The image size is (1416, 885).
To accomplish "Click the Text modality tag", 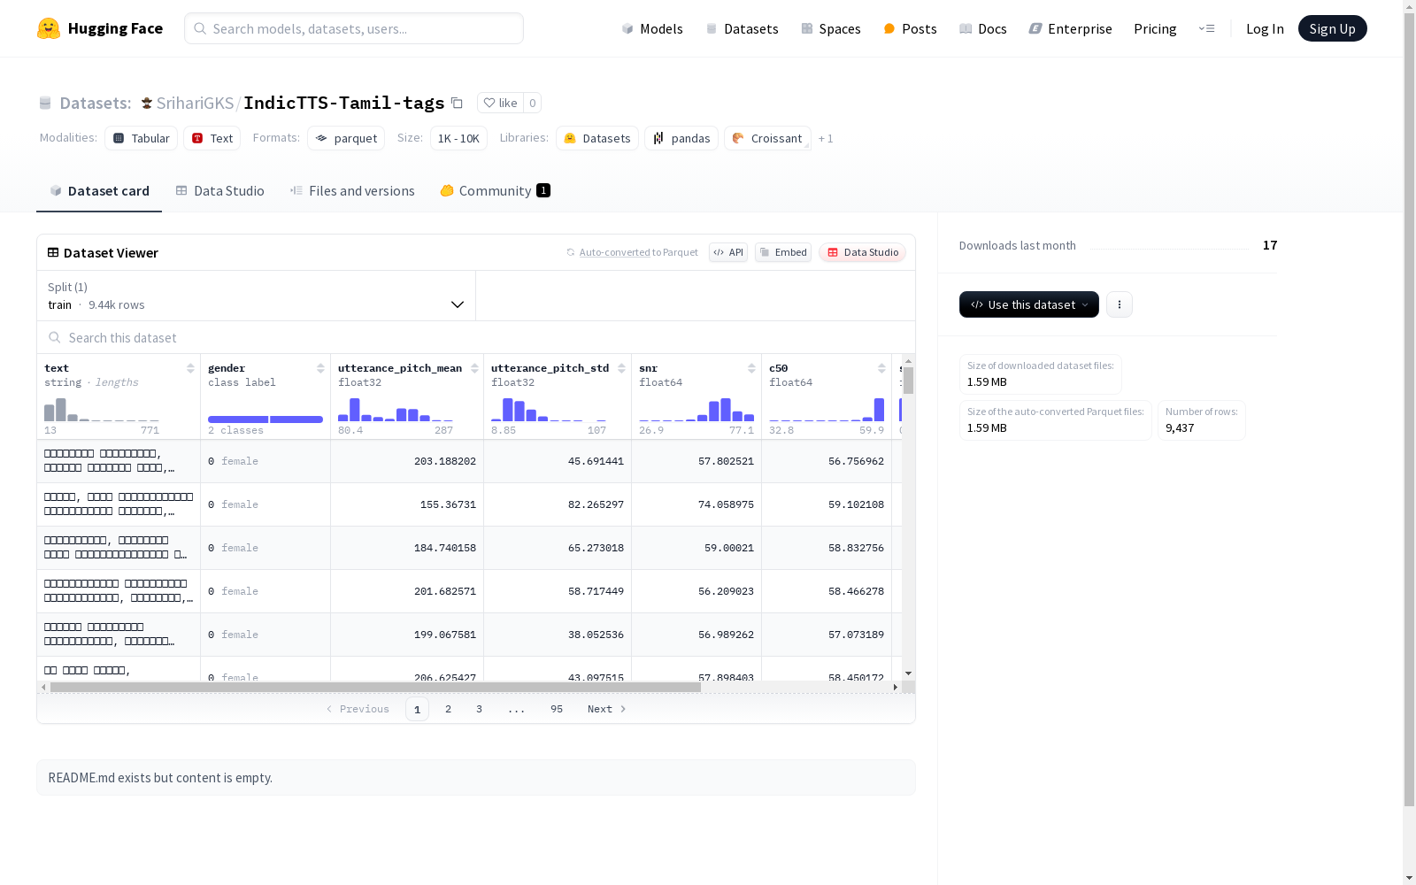I will (x=212, y=138).
